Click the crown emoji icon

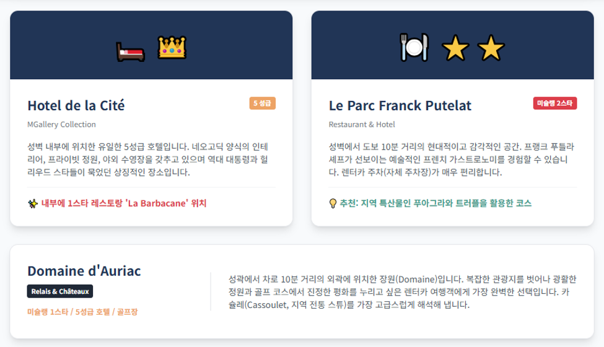(x=172, y=48)
